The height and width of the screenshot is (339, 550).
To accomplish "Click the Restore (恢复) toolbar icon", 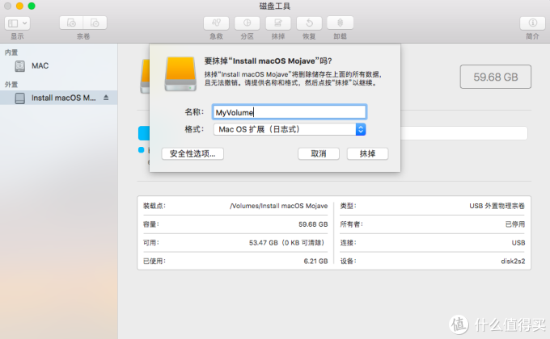I will coord(309,23).
